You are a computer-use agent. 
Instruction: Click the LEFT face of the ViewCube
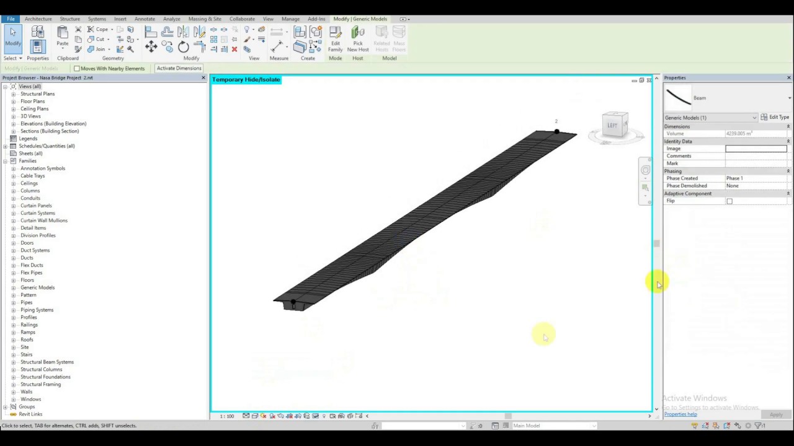coord(613,126)
